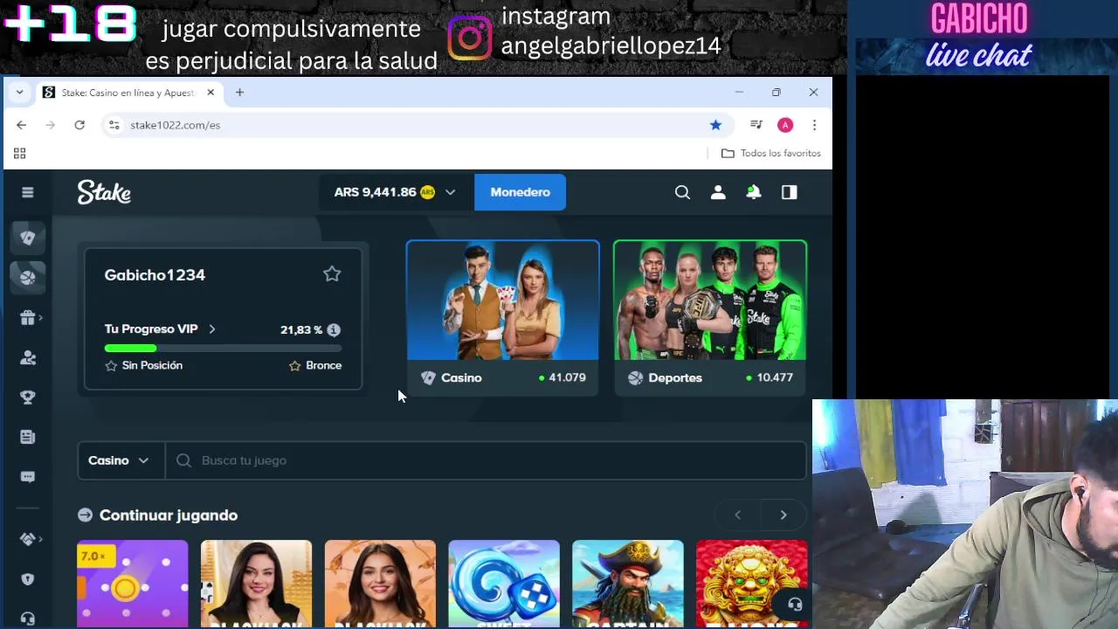The width and height of the screenshot is (1118, 629).
Task: Open forum speech-bubble icon in sidebar
Action: pyautogui.click(x=28, y=477)
